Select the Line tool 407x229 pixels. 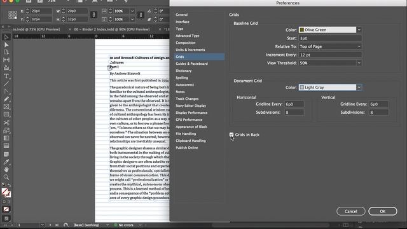[x=6, y=83]
